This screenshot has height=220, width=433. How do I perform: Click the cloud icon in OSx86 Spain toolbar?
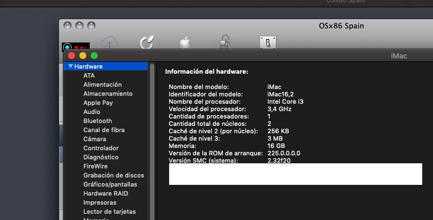point(110,42)
